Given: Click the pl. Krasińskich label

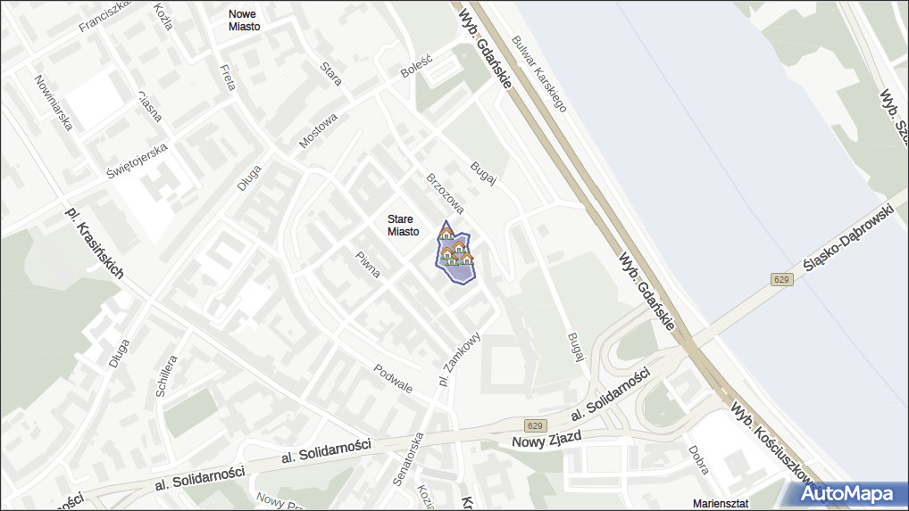Looking at the screenshot, I should 94,243.
